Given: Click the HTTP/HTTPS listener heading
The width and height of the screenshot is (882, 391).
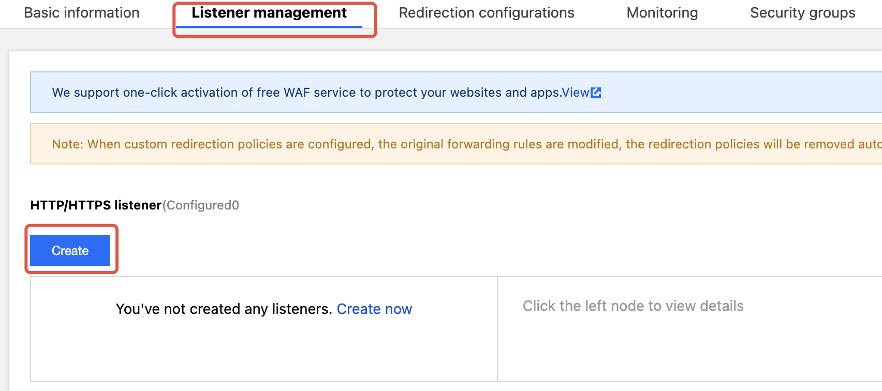Looking at the screenshot, I should pos(96,205).
